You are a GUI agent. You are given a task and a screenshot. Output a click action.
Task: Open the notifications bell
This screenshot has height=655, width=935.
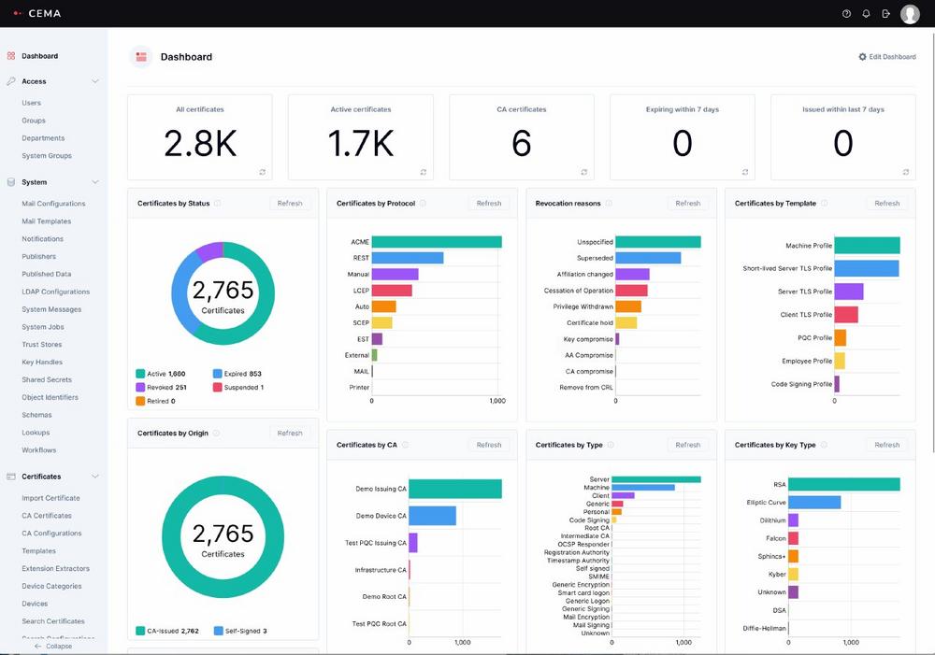pos(866,14)
